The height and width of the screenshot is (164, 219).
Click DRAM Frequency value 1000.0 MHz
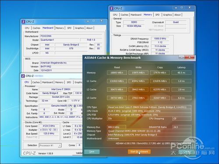point(160,38)
